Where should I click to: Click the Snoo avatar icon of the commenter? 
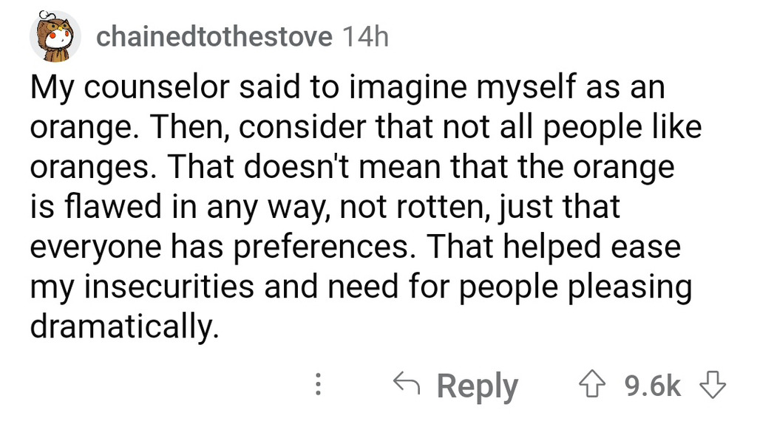coord(55,38)
